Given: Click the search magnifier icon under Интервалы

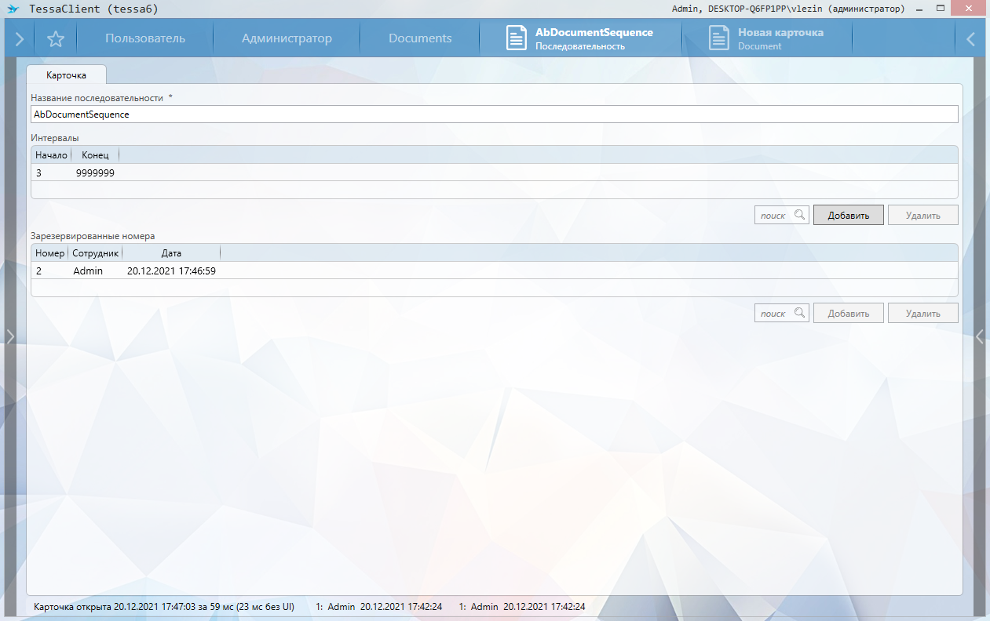Looking at the screenshot, I should click(x=799, y=215).
